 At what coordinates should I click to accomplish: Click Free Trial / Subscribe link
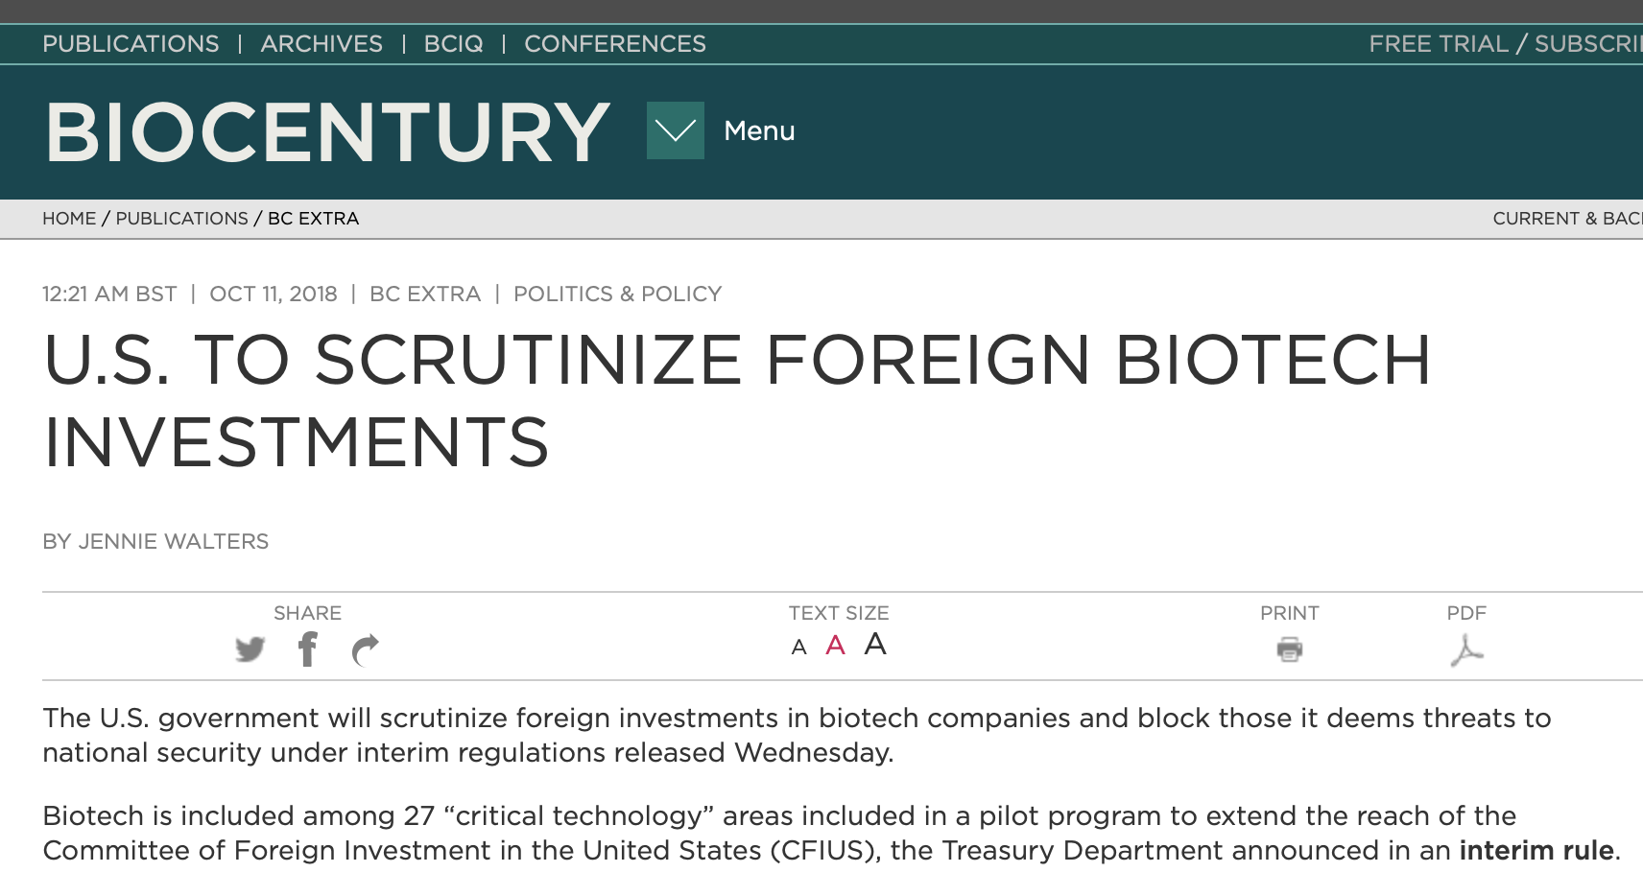tap(1505, 44)
